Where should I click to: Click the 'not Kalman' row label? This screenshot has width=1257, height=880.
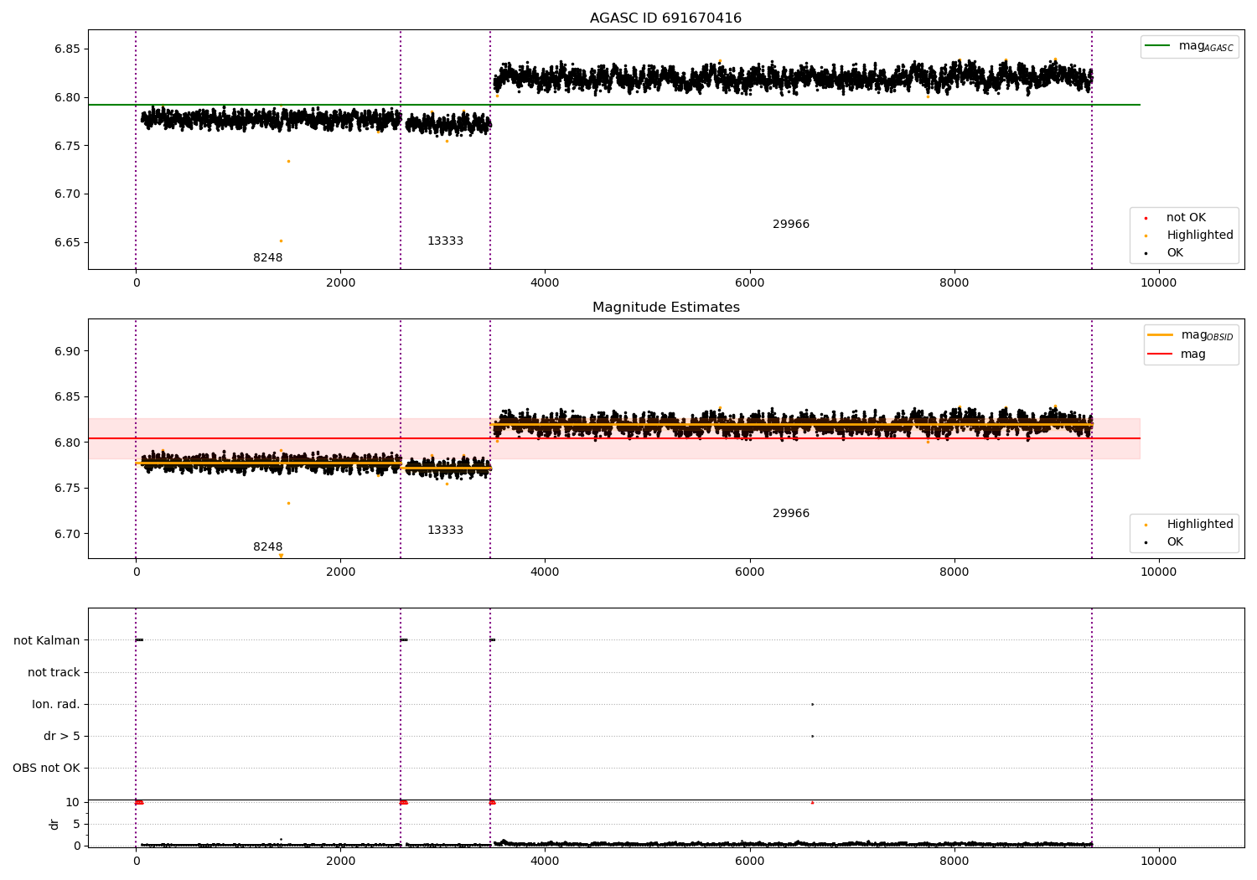47,640
